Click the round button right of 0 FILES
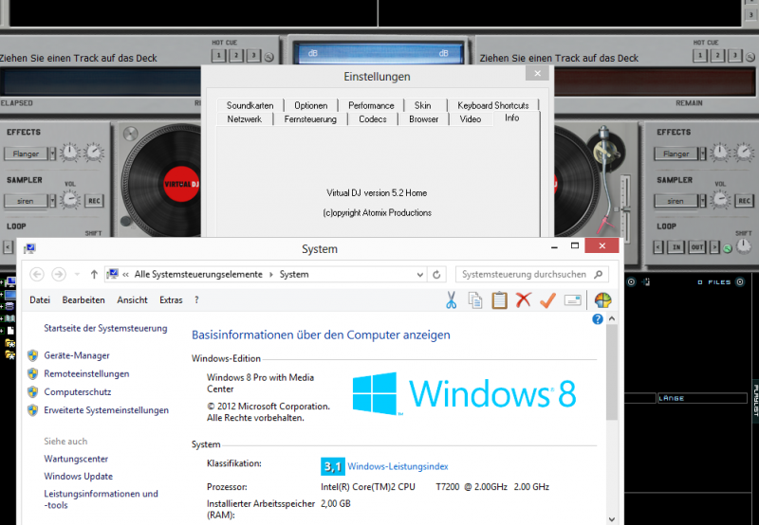This screenshot has height=525, width=759. (x=740, y=281)
